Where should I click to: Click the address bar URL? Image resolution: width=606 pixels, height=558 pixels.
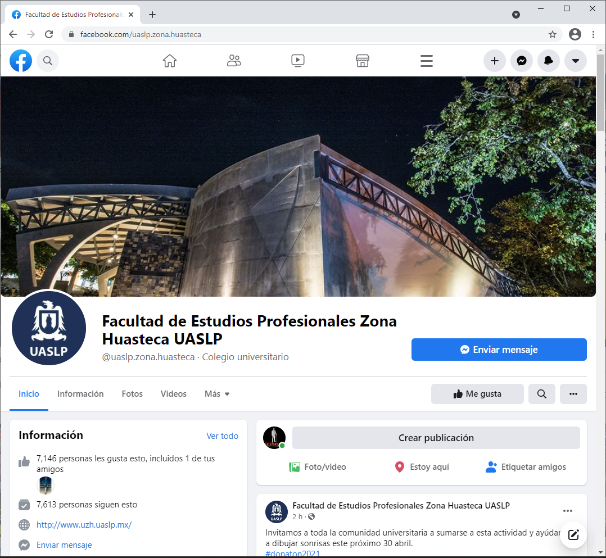click(141, 34)
